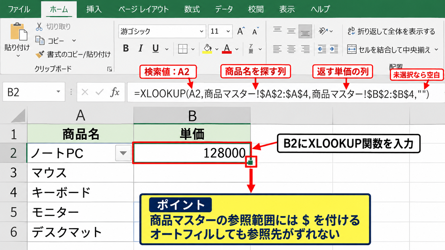Viewport: 445px width, 250px height.
Task: Toggle Underline formatting
Action: (x=155, y=49)
